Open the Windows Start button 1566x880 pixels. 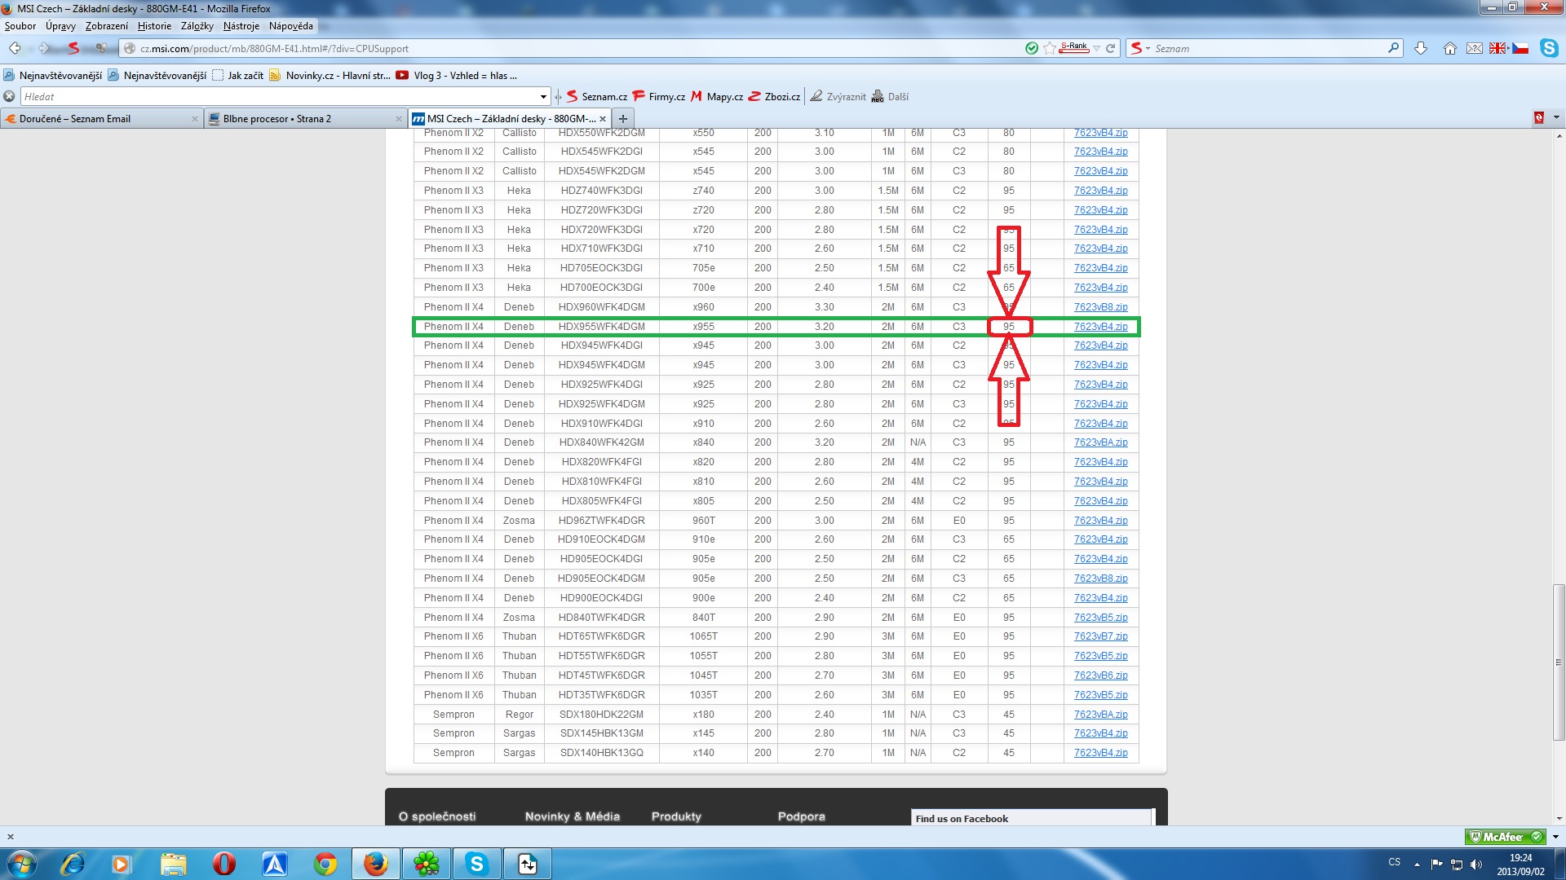click(x=21, y=864)
